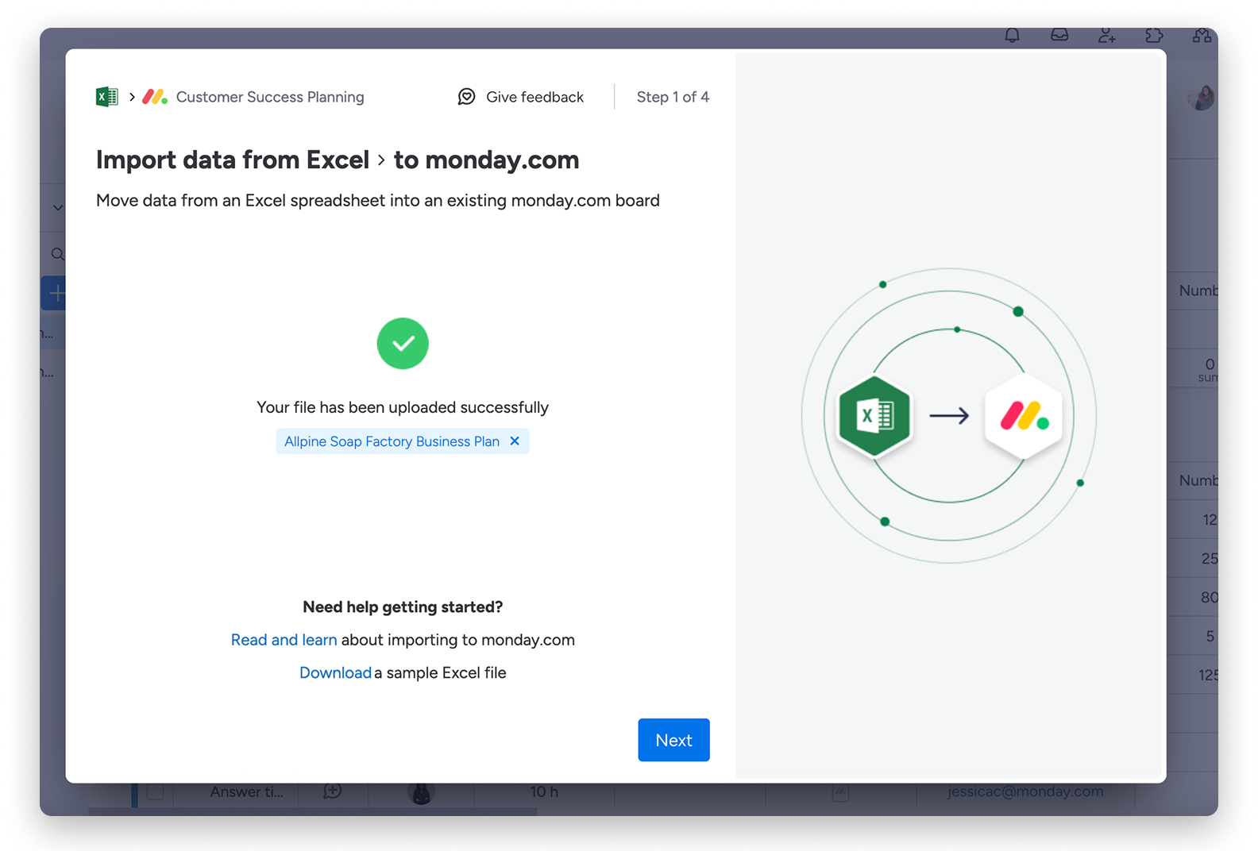Click the 'Import data from Excel' title
The image size is (1258, 851).
[x=233, y=160]
